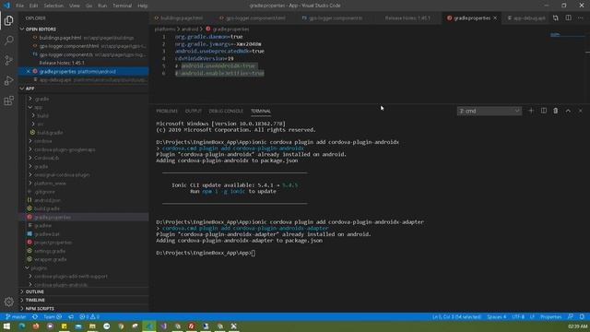Click the UTF-8 encoding in status bar
The image size is (590, 332).
click(518, 316)
